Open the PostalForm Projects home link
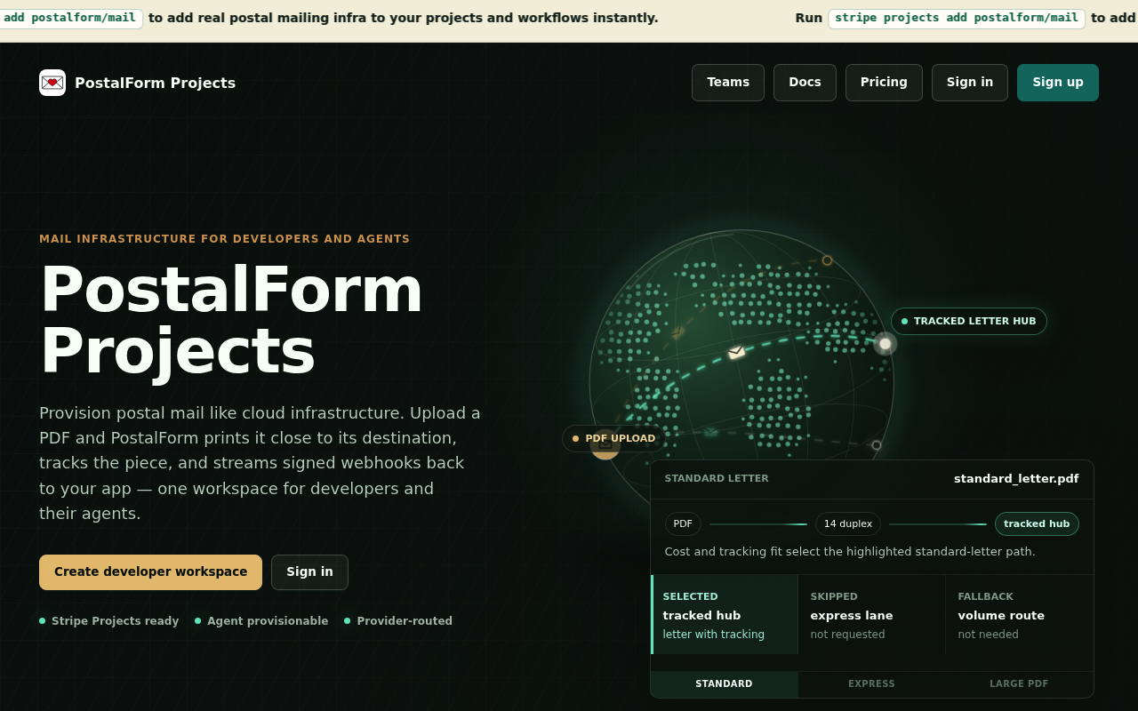 (x=138, y=83)
